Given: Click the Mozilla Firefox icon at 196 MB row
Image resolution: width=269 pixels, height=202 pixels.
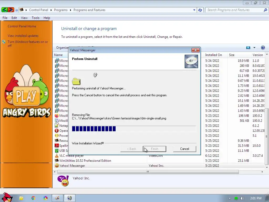Looking at the screenshot, I should pos(57,116).
